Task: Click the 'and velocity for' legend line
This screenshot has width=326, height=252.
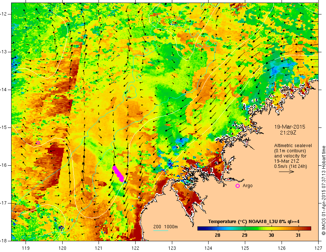Action: click(290, 156)
